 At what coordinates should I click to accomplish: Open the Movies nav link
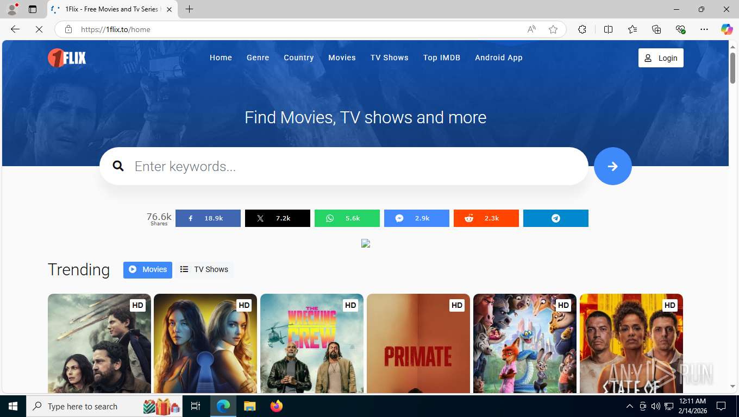point(342,58)
